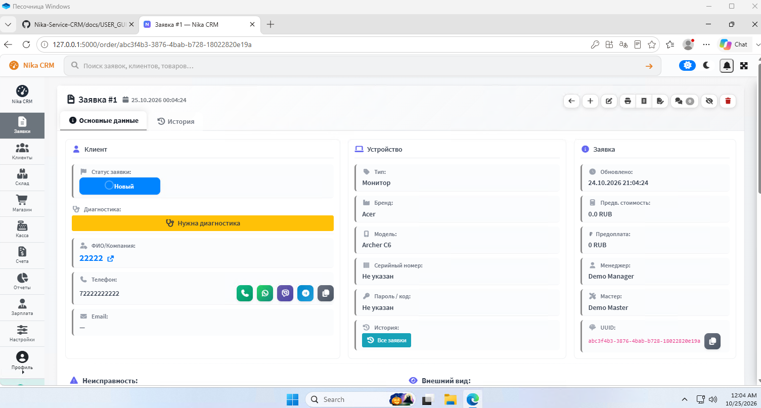Open File Explorer on the taskbar
The height and width of the screenshot is (408, 761).
coord(451,399)
